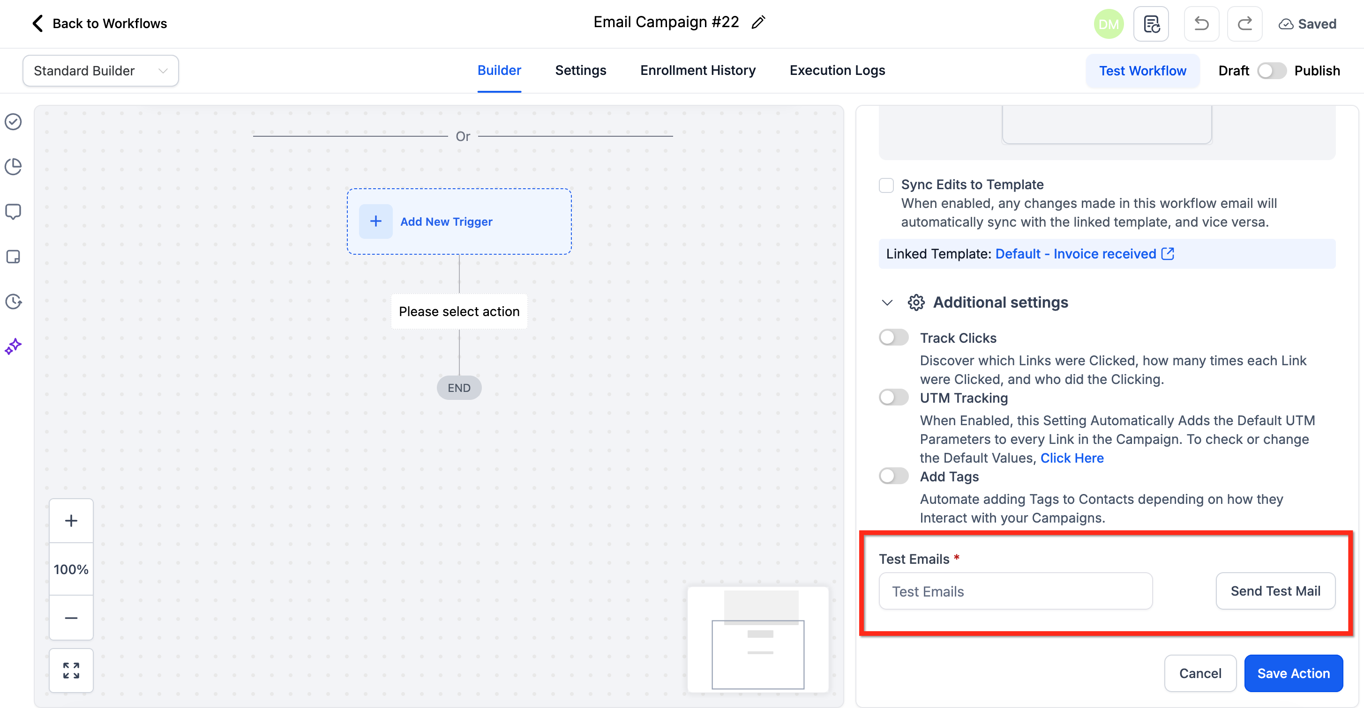Image resolution: width=1364 pixels, height=708 pixels.
Task: Click into the Test Emails field
Action: click(x=1015, y=591)
